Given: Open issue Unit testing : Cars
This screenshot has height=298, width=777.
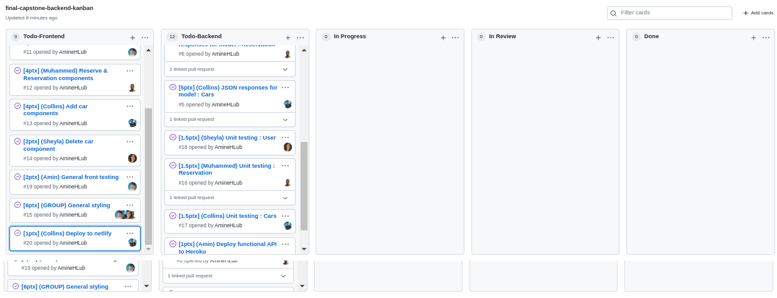Looking at the screenshot, I should pyautogui.click(x=227, y=216).
